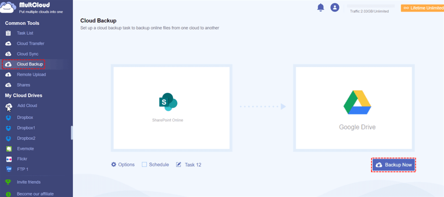Rename task via Task 12 label
The image size is (444, 197).
[193, 165]
